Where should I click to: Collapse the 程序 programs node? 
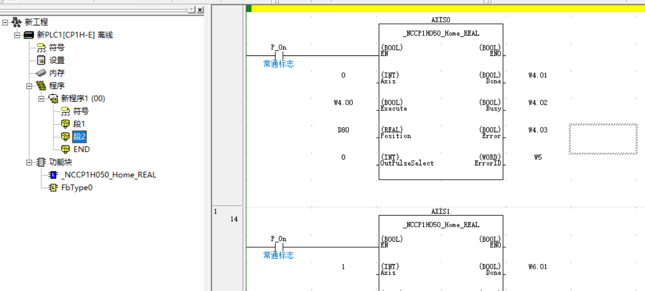(x=30, y=86)
